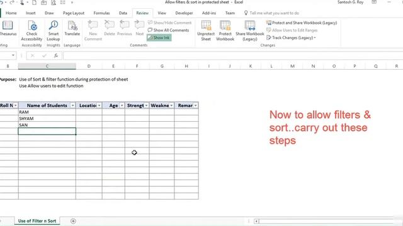Click the formula bar Enter checkmark

tap(44, 56)
